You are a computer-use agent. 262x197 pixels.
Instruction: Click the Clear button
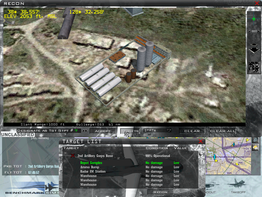[x=192, y=131]
